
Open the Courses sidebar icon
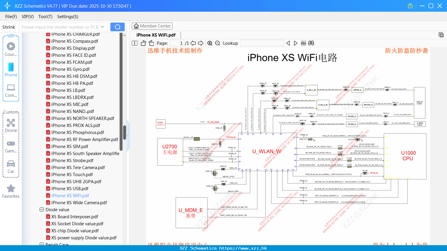coord(11,46)
